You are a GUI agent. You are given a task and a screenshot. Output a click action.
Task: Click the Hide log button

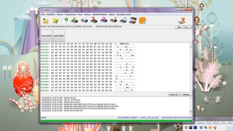point(186,95)
